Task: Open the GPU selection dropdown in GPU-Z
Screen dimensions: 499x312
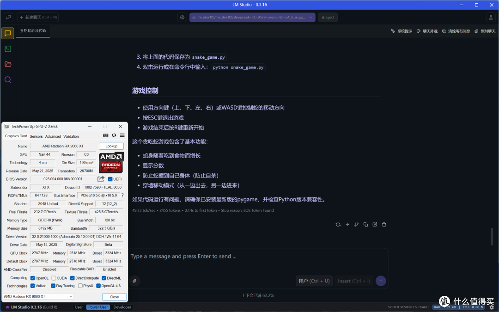Action: tap(38, 296)
